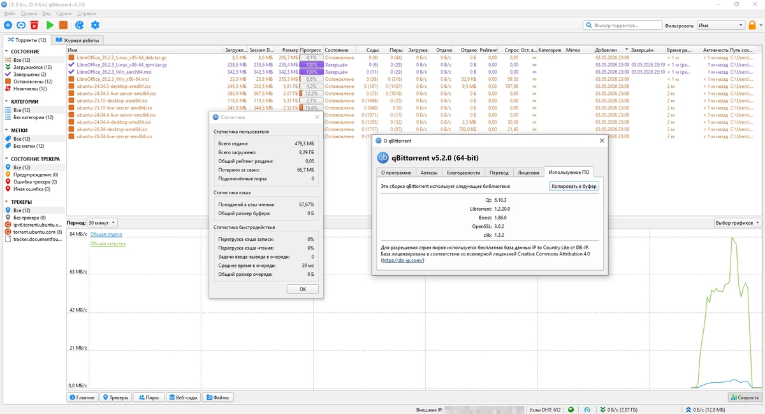The height and width of the screenshot is (414, 765).
Task: Click the blue palette toolbar icon
Action: point(79,25)
